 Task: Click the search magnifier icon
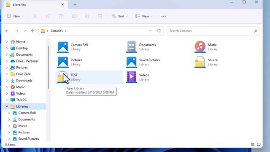(x=255, y=31)
